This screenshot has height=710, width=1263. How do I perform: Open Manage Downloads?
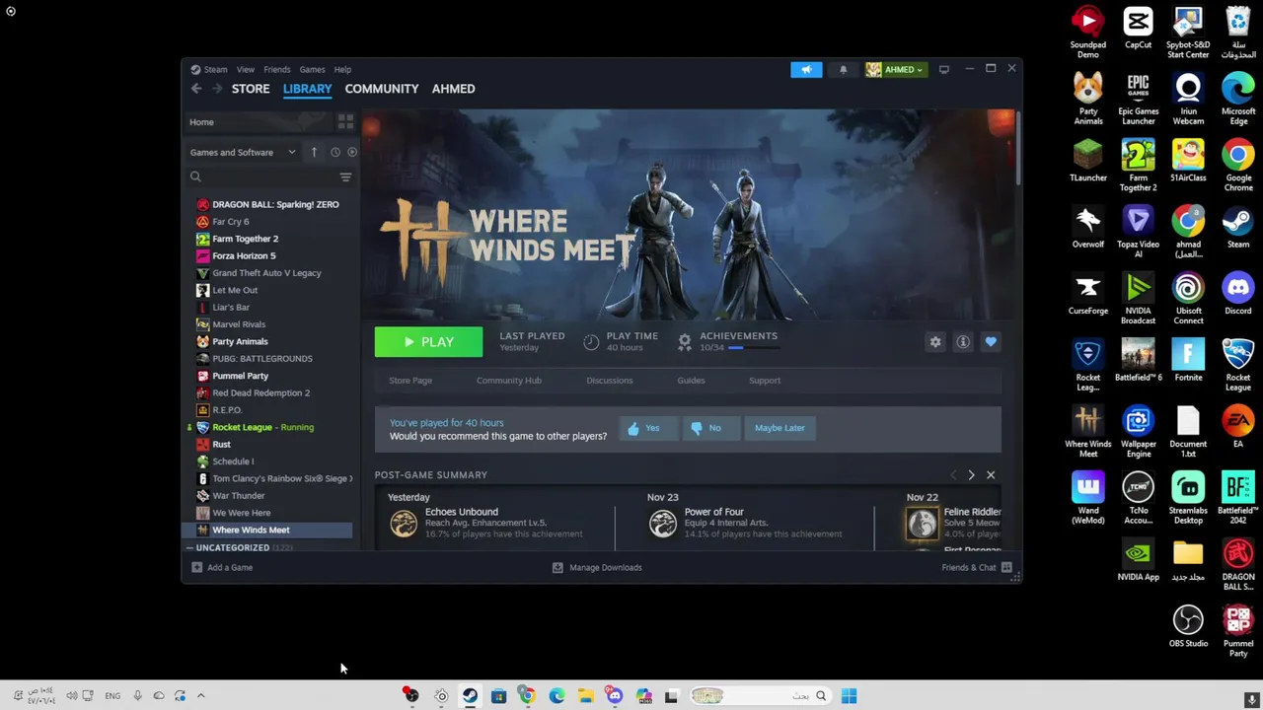(597, 568)
